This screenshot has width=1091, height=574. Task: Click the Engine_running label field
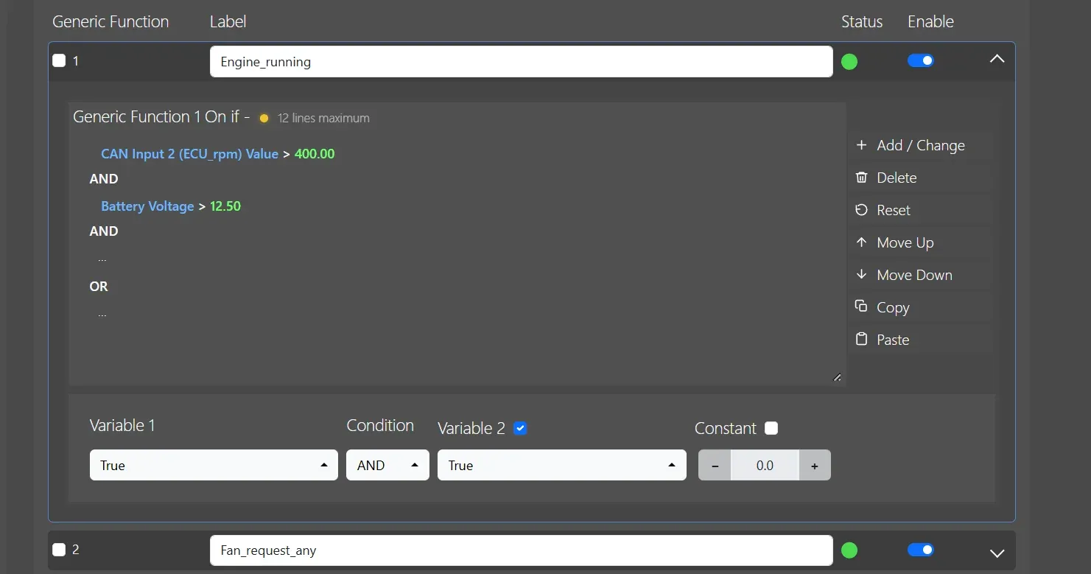(x=522, y=62)
